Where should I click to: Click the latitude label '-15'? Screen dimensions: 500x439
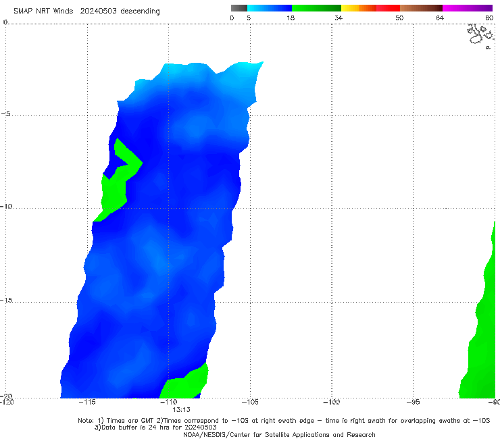[x=6, y=300]
